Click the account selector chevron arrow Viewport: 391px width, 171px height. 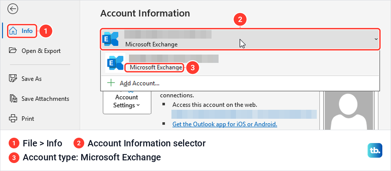[376, 39]
